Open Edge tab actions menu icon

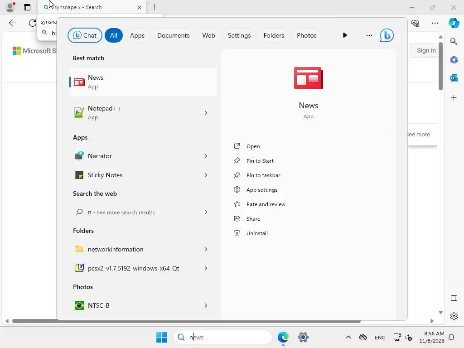[x=27, y=7]
